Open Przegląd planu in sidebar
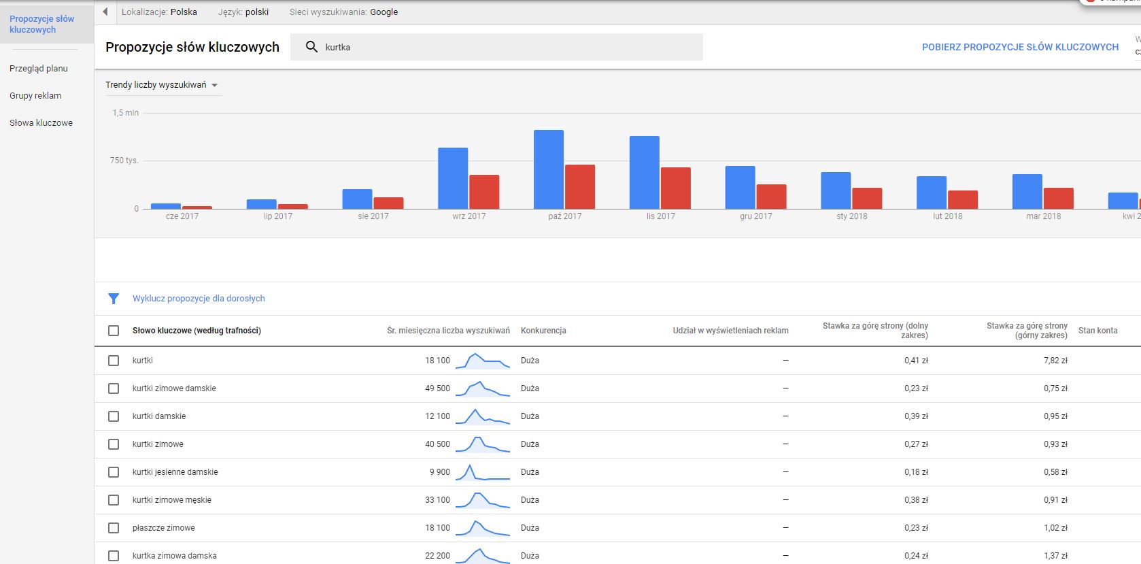The image size is (1141, 564). 39,69
